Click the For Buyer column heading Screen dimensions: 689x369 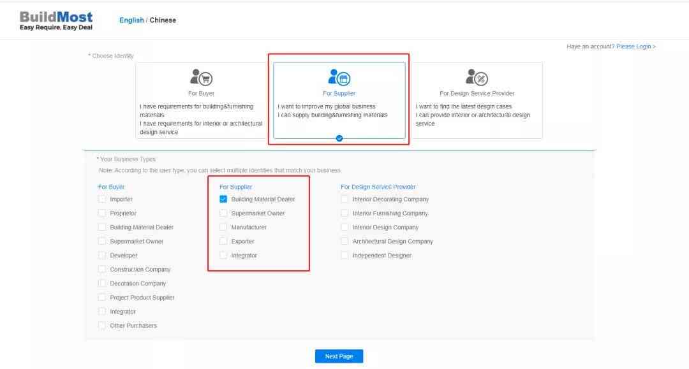[x=111, y=187]
